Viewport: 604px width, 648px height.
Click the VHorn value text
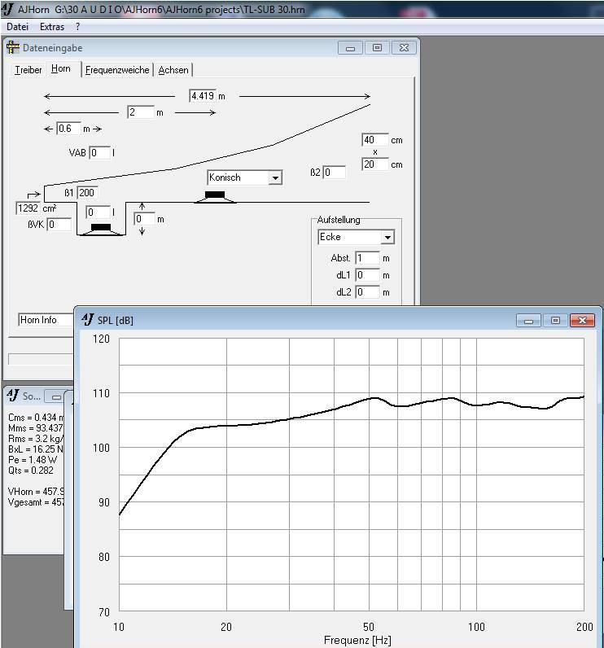point(36,492)
